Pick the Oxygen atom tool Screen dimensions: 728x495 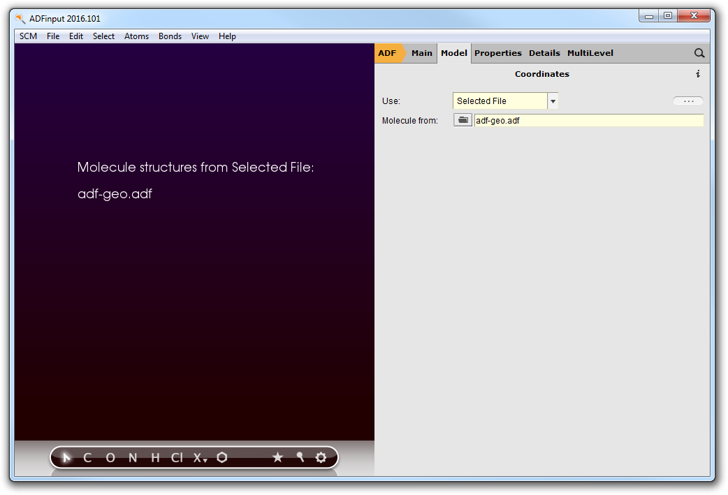pos(110,458)
